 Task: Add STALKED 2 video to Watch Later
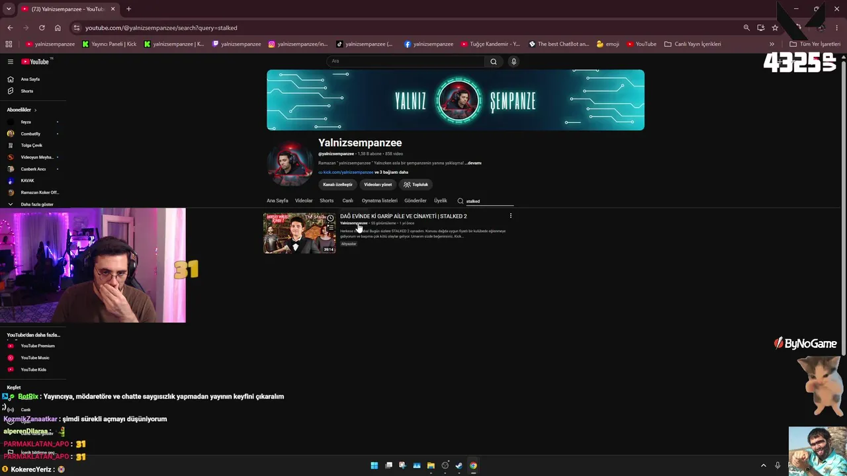click(330, 218)
